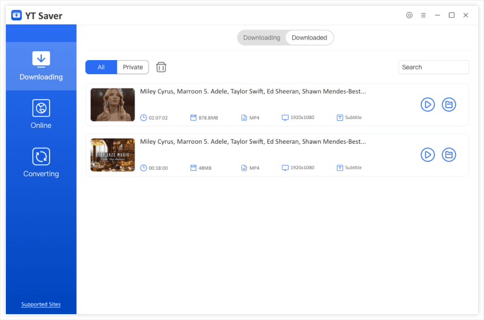This screenshot has width=484, height=320.
Task: Click resolution icon of the 02:07:02 video
Action: (285, 118)
